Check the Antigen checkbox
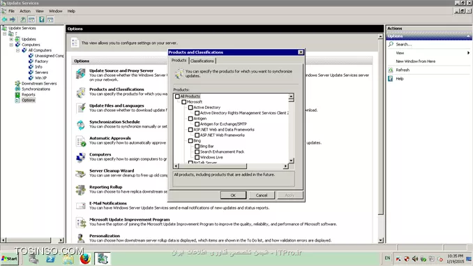The image size is (473, 266). point(190,119)
